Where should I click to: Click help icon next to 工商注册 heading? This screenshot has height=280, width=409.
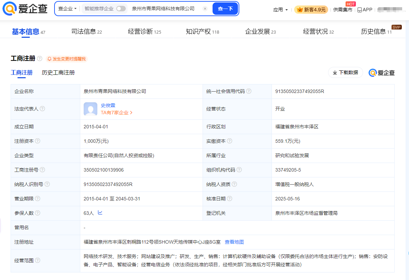click(x=40, y=59)
